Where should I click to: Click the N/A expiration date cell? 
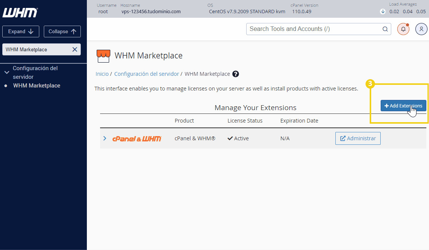click(285, 138)
